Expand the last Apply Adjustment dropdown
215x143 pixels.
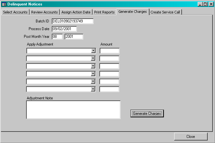pyautogui.click(x=93, y=89)
